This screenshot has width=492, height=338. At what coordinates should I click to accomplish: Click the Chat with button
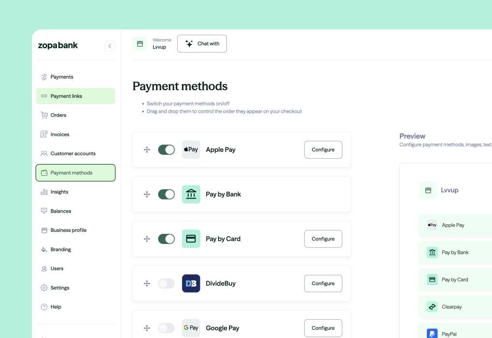202,43
